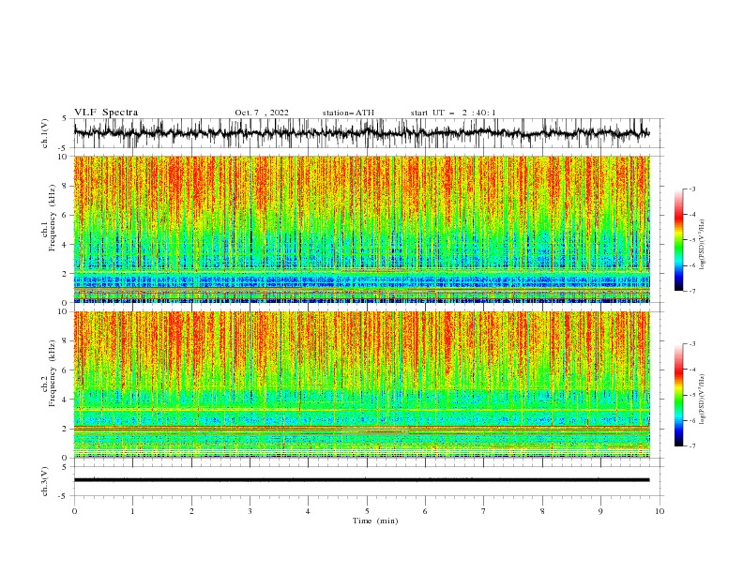Click the "VLF Spectra" title text
Viewport: 743px width, 574px height.
pos(106,113)
